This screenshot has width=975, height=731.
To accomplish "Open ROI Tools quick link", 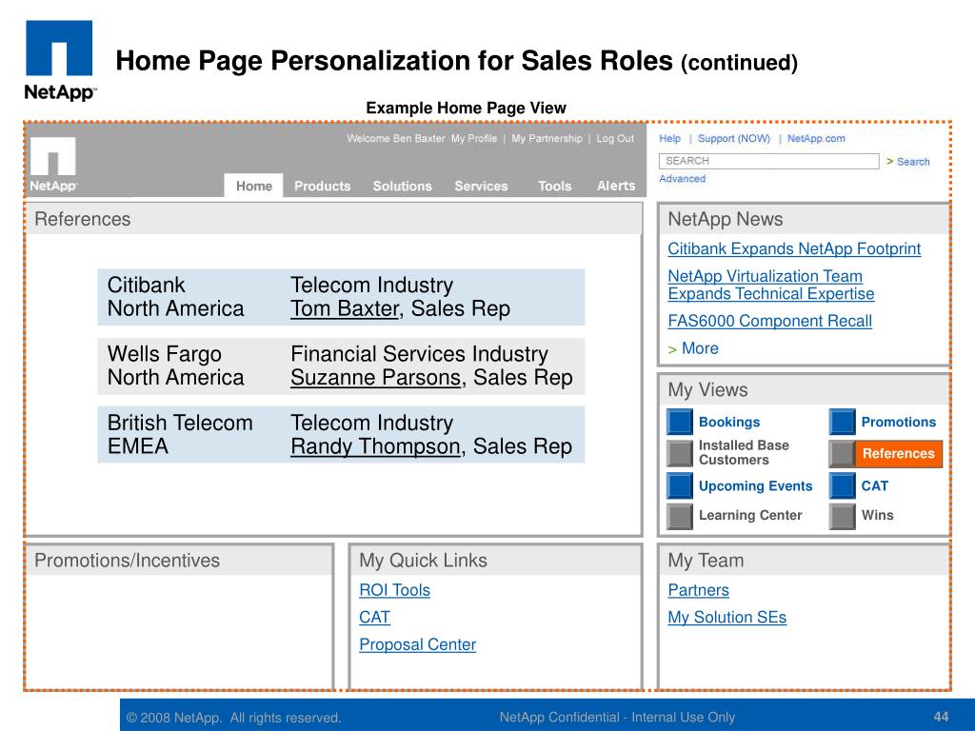I will [395, 590].
